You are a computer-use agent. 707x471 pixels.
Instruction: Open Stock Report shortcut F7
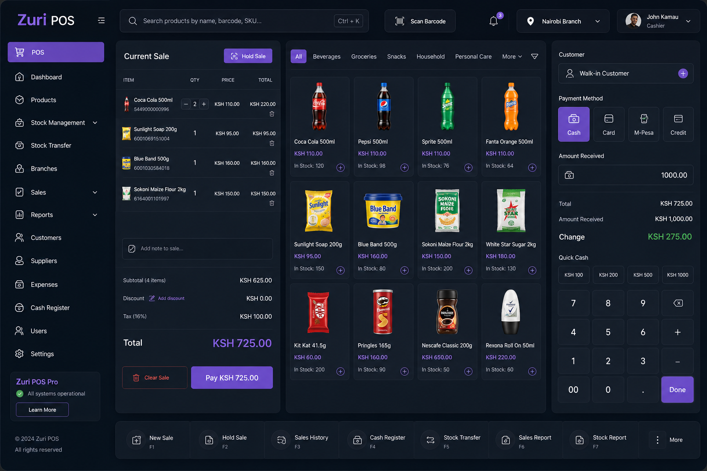pyautogui.click(x=600, y=440)
